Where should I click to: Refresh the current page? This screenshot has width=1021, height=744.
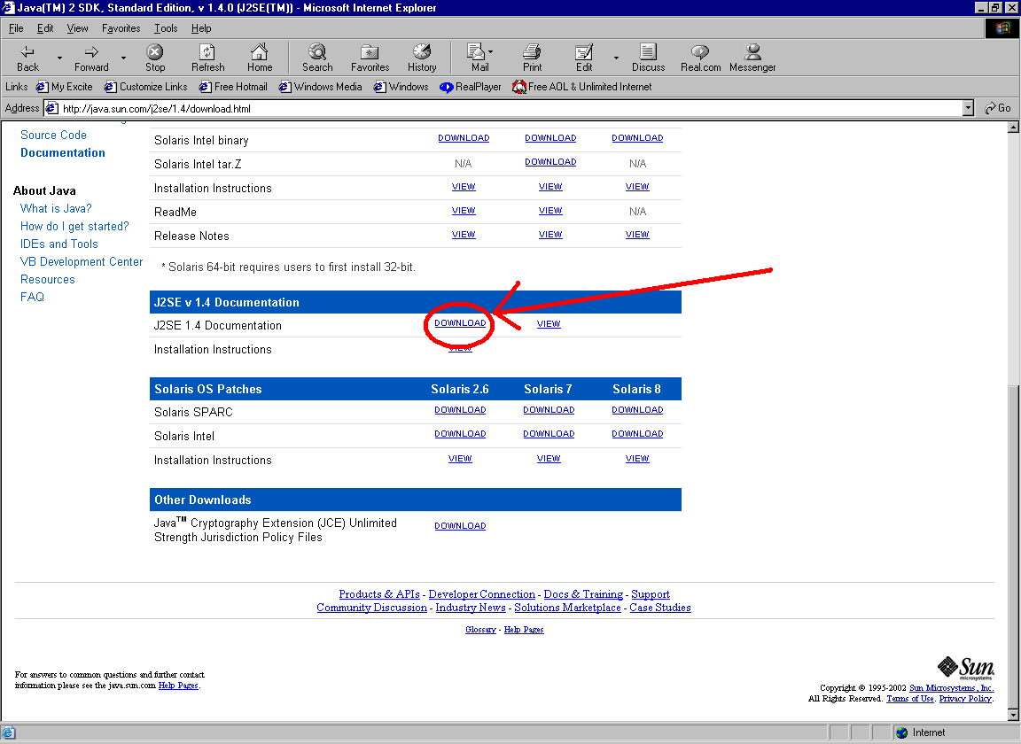point(207,58)
